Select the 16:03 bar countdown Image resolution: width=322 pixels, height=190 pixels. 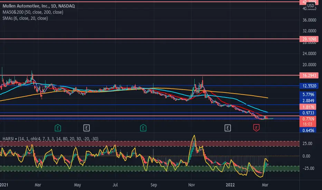tap(307, 124)
